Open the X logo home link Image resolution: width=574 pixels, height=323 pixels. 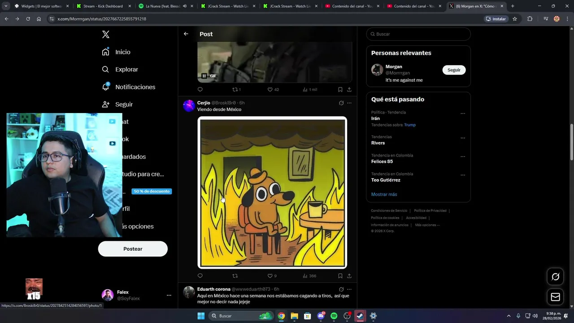coord(105,34)
